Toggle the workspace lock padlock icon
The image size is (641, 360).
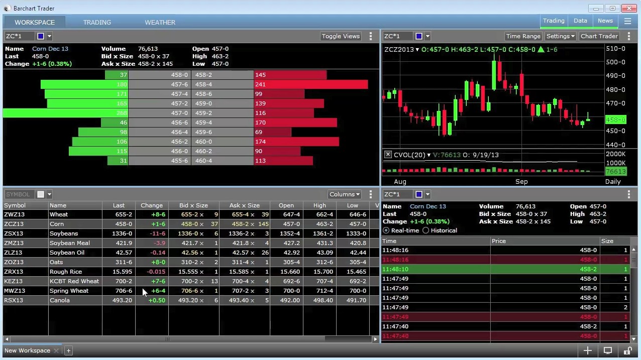tap(627, 350)
